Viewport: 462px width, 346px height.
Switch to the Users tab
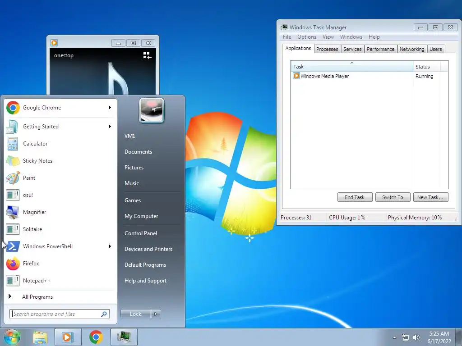click(435, 49)
